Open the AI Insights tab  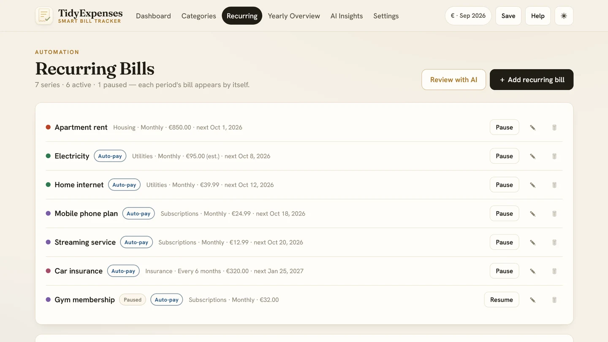347,16
